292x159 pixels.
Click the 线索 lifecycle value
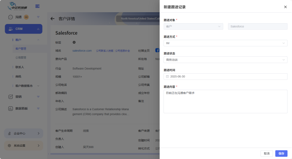(x=86, y=131)
